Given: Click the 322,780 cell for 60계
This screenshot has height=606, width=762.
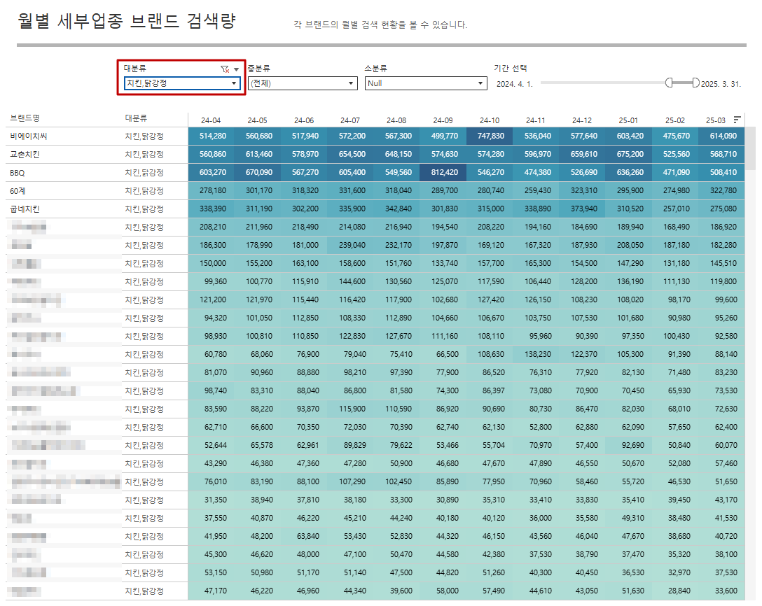Looking at the screenshot, I should (x=721, y=191).
